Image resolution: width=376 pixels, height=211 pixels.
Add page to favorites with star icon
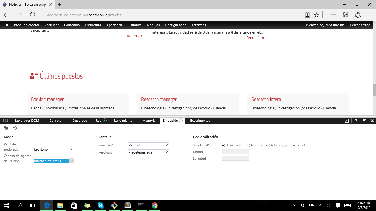click(x=316, y=15)
